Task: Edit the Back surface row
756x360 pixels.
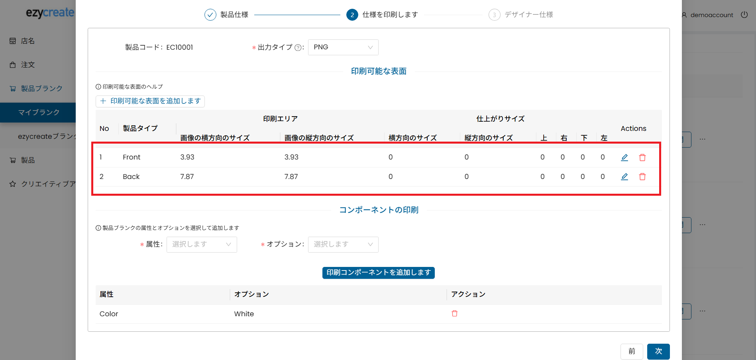Action: coord(624,177)
